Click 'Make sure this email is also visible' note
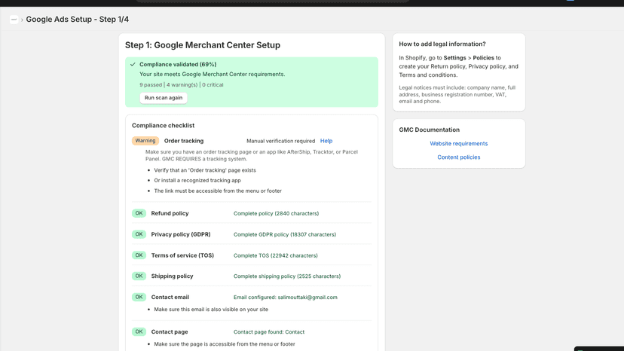Screen dimensions: 624x351 [211, 310]
